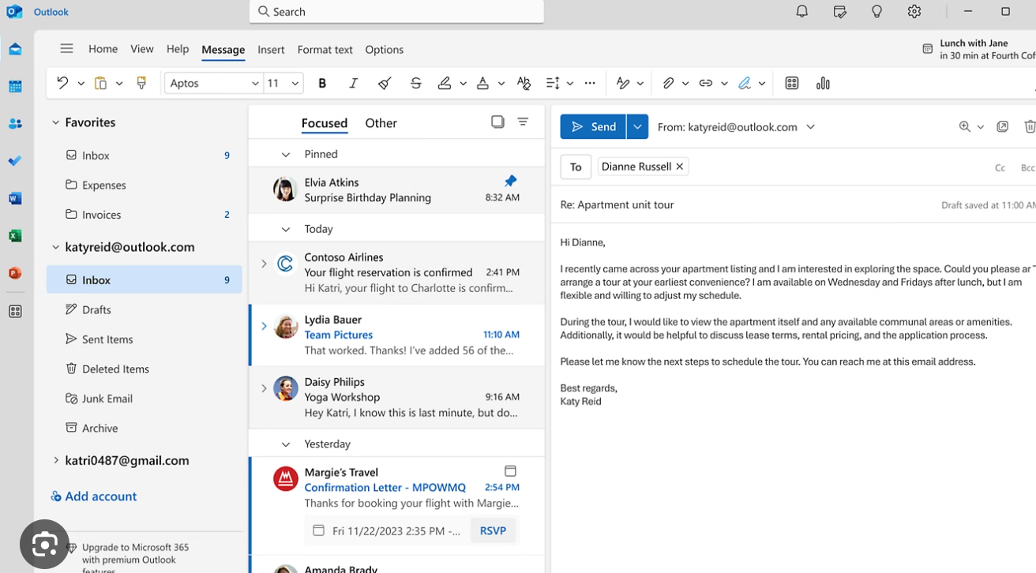The image size is (1036, 573).
Task: Open more formatting options ellipsis
Action: pyautogui.click(x=590, y=83)
